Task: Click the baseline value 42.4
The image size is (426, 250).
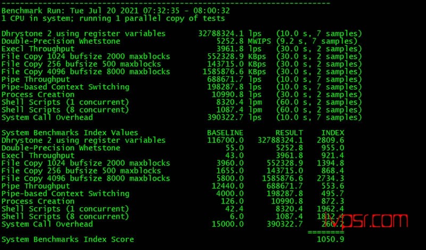Action: [x=235, y=209]
